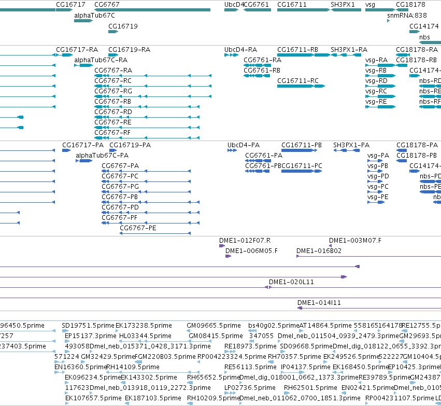441x406 pixels.
Task: Select protein vsg-PE
Action: pos(378,197)
